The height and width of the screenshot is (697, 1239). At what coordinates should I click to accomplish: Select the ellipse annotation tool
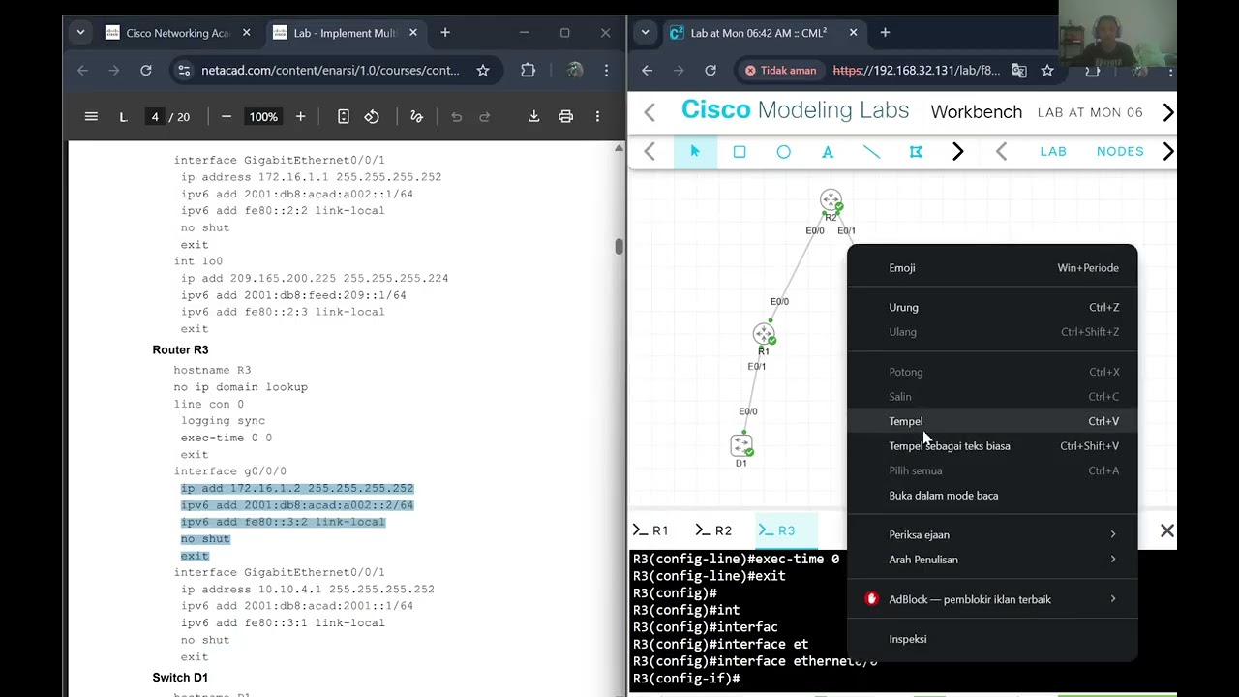click(x=784, y=152)
